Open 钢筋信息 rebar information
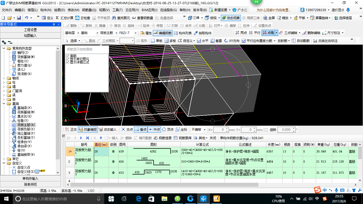This screenshot has height=204, width=363. [163, 138]
